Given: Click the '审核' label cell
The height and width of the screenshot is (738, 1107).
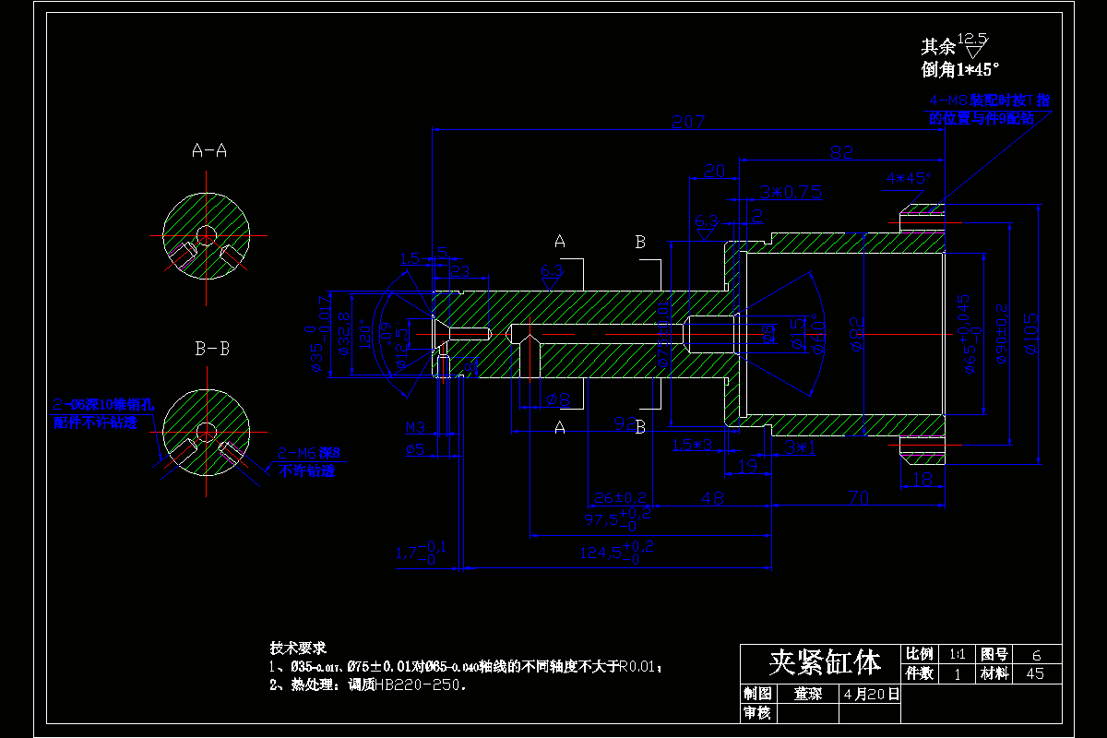Looking at the screenshot, I should [x=757, y=713].
